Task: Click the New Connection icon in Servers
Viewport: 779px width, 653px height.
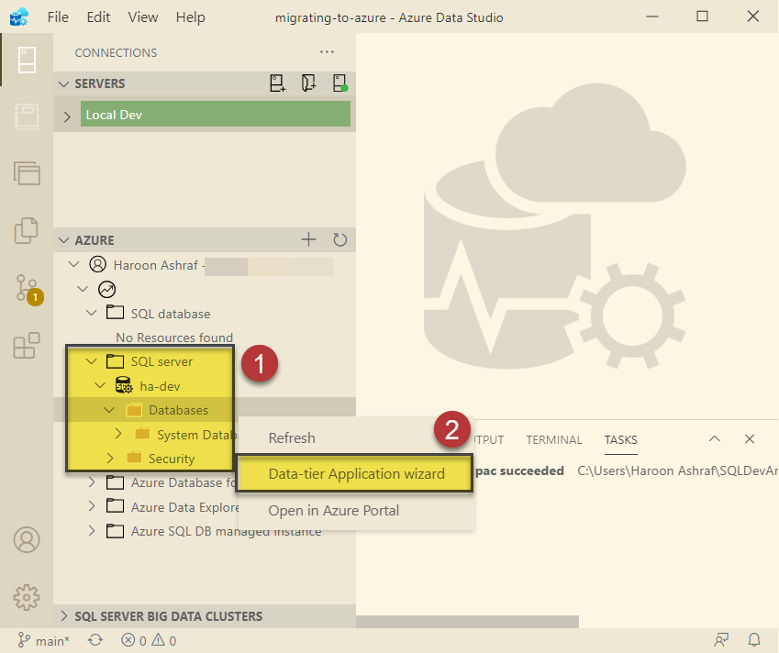Action: (x=278, y=83)
